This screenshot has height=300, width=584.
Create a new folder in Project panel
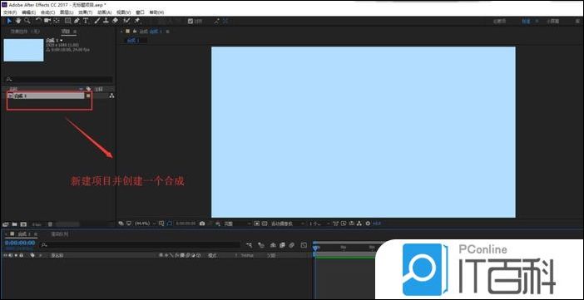[x=14, y=224]
